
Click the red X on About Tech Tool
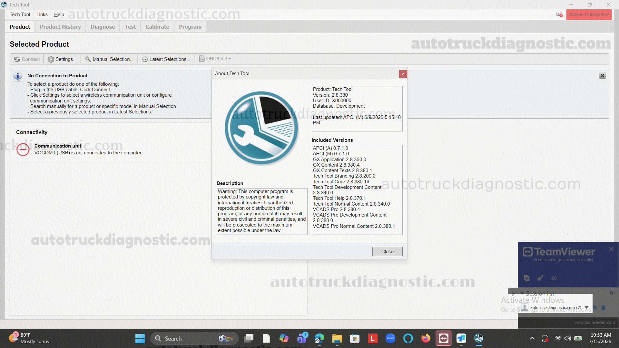click(x=403, y=74)
